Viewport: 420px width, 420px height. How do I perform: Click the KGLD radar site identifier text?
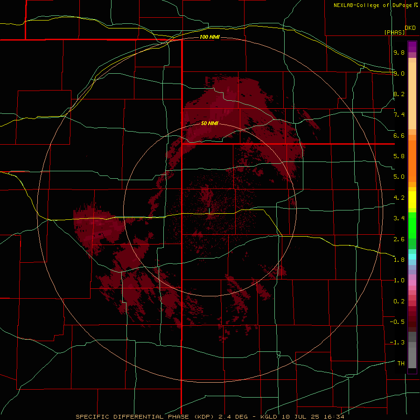[270, 417]
